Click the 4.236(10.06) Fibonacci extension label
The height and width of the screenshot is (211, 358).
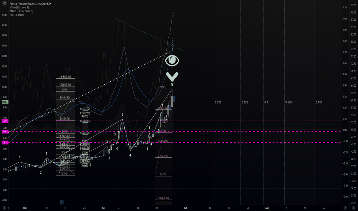[65, 85]
